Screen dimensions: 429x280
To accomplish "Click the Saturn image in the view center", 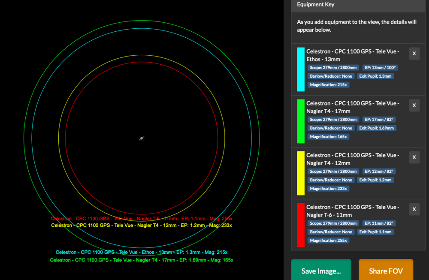I will [142, 138].
